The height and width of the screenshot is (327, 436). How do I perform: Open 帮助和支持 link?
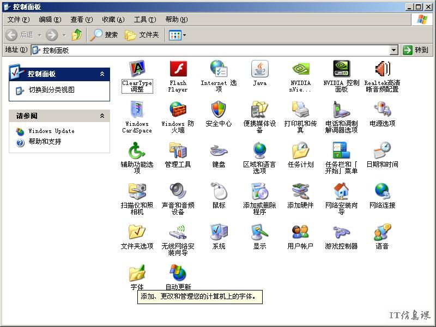45,142
